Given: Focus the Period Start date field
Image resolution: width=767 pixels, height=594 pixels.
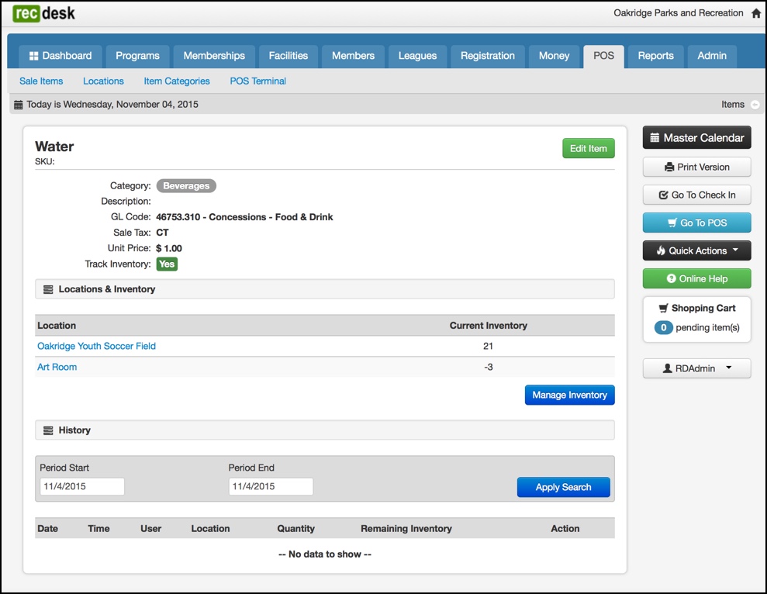Looking at the screenshot, I should 82,486.
